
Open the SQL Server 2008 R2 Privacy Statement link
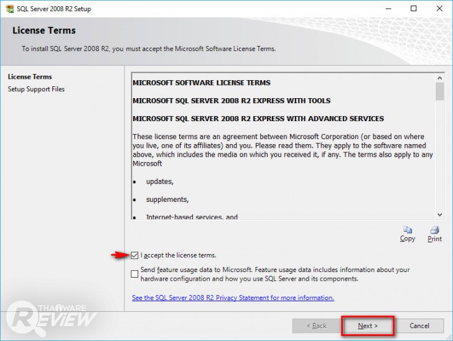(233, 298)
